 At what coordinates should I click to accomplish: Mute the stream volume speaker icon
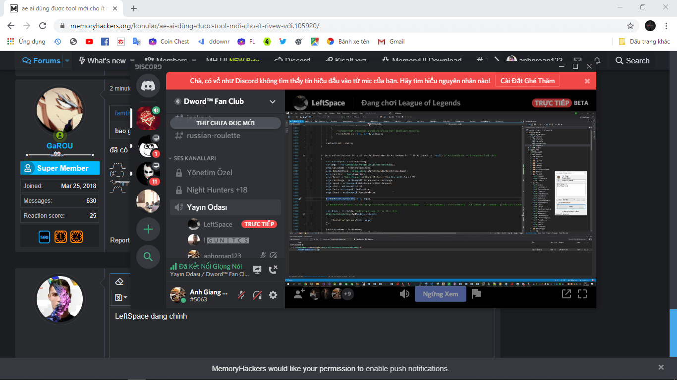click(x=404, y=294)
